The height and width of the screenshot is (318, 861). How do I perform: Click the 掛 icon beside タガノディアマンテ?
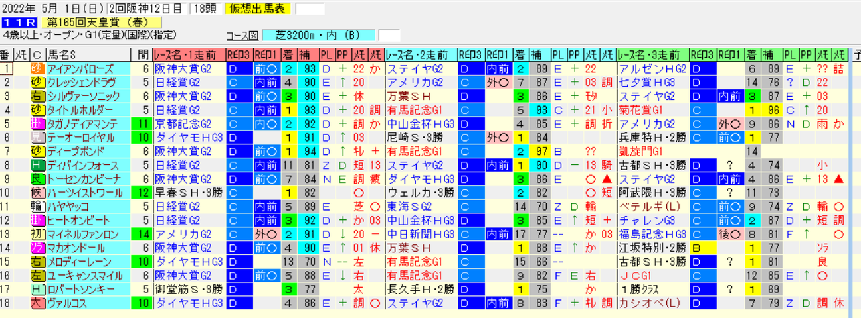(x=37, y=123)
